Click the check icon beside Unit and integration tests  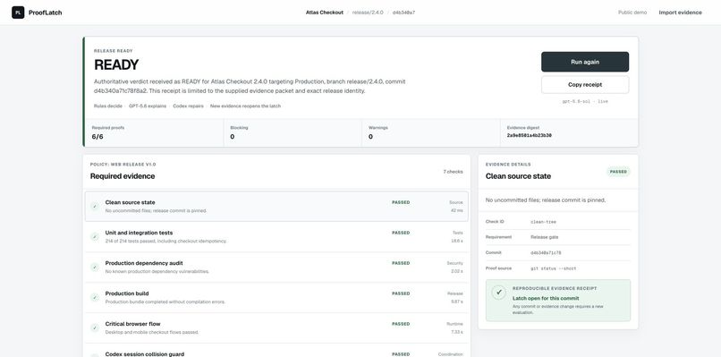tap(95, 236)
